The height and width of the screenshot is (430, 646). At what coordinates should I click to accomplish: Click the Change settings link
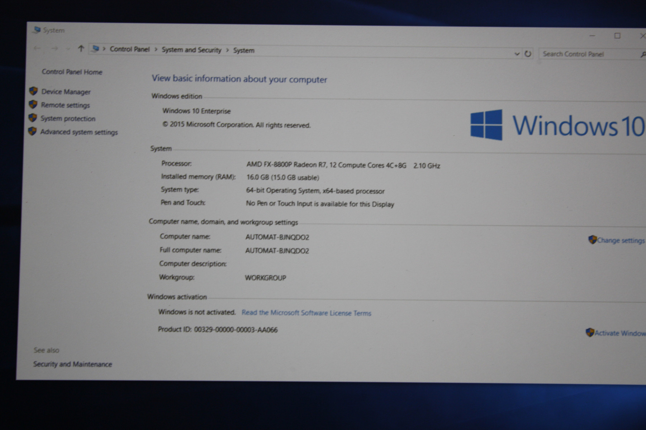[x=621, y=240]
